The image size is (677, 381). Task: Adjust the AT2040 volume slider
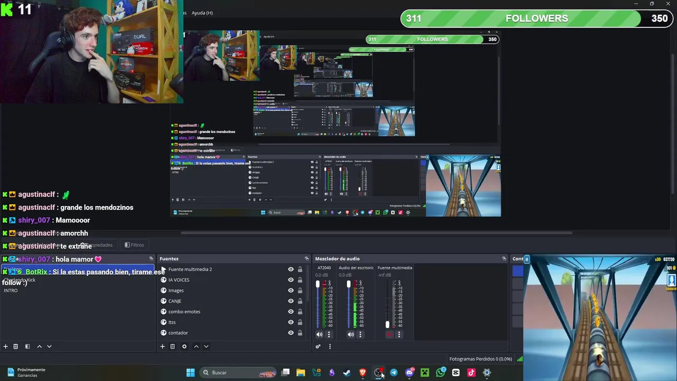coord(317,285)
